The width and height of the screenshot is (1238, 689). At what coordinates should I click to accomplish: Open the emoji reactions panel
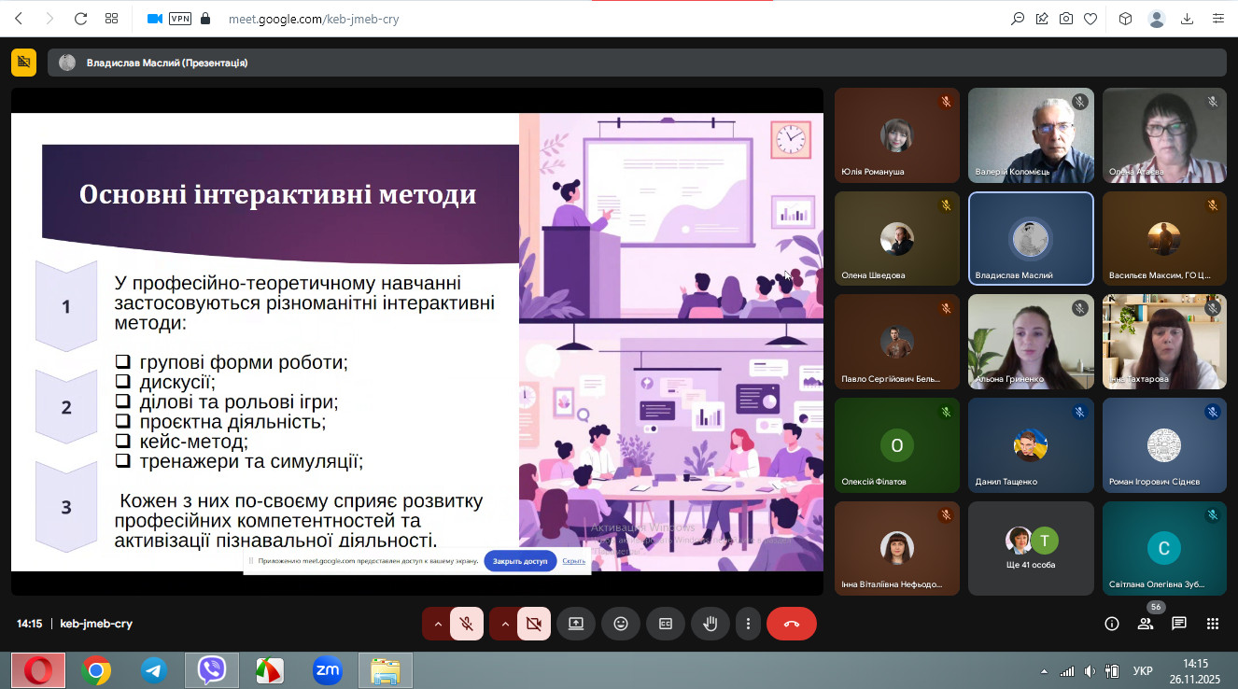[621, 624]
